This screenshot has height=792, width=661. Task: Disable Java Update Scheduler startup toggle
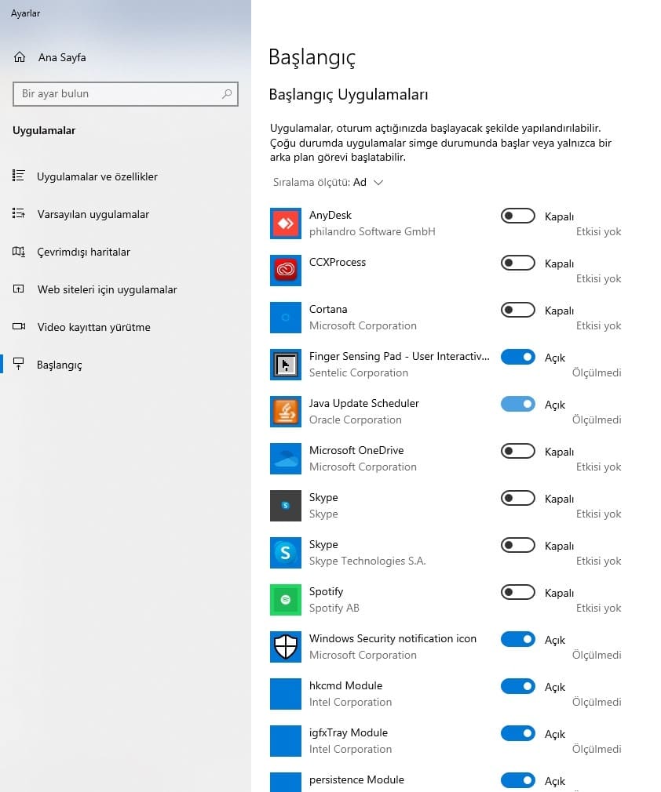[518, 404]
